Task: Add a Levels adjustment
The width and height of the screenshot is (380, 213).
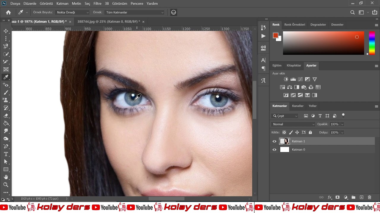Action: (x=293, y=79)
